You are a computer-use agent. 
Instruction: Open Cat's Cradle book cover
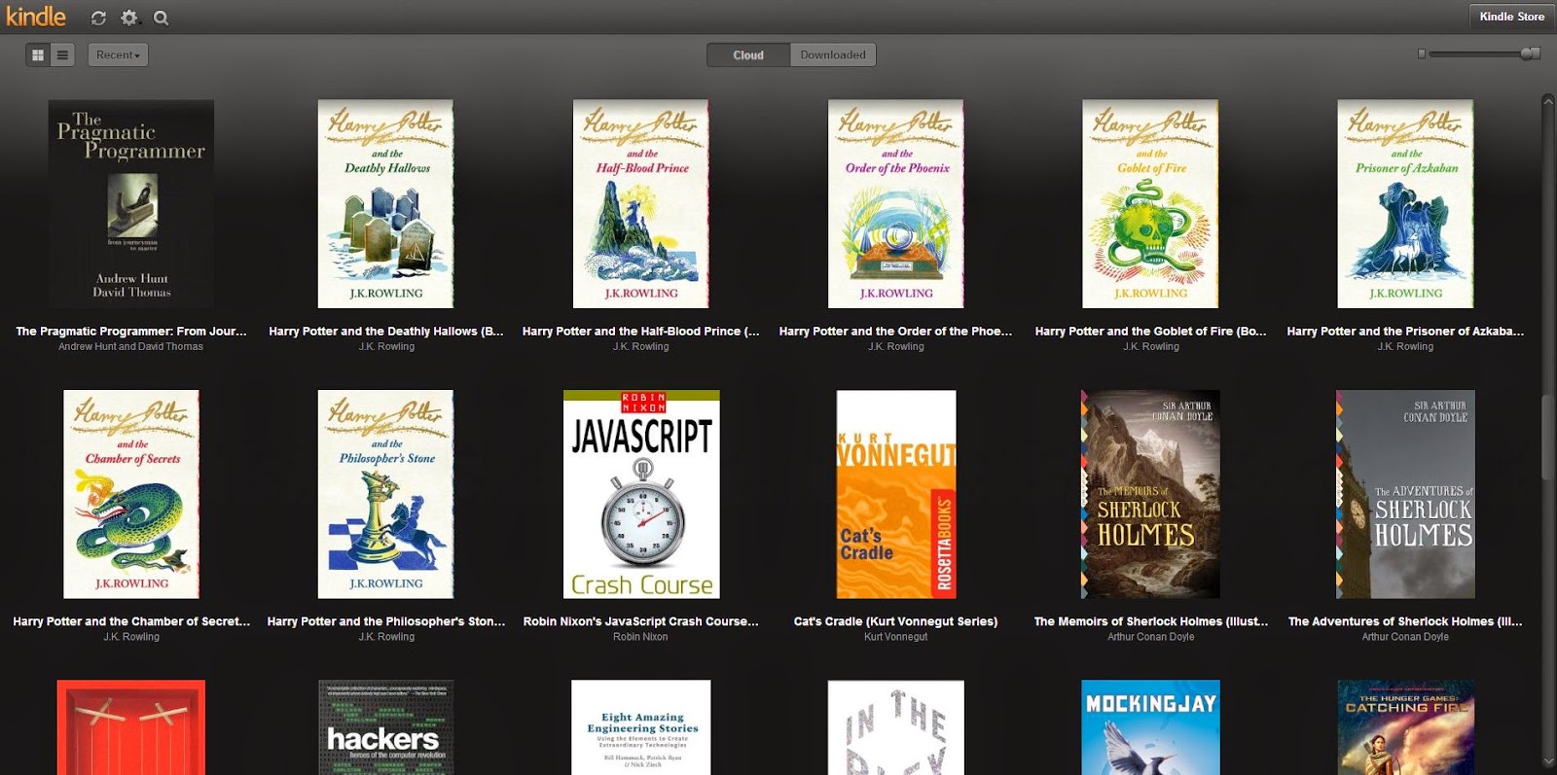click(896, 494)
